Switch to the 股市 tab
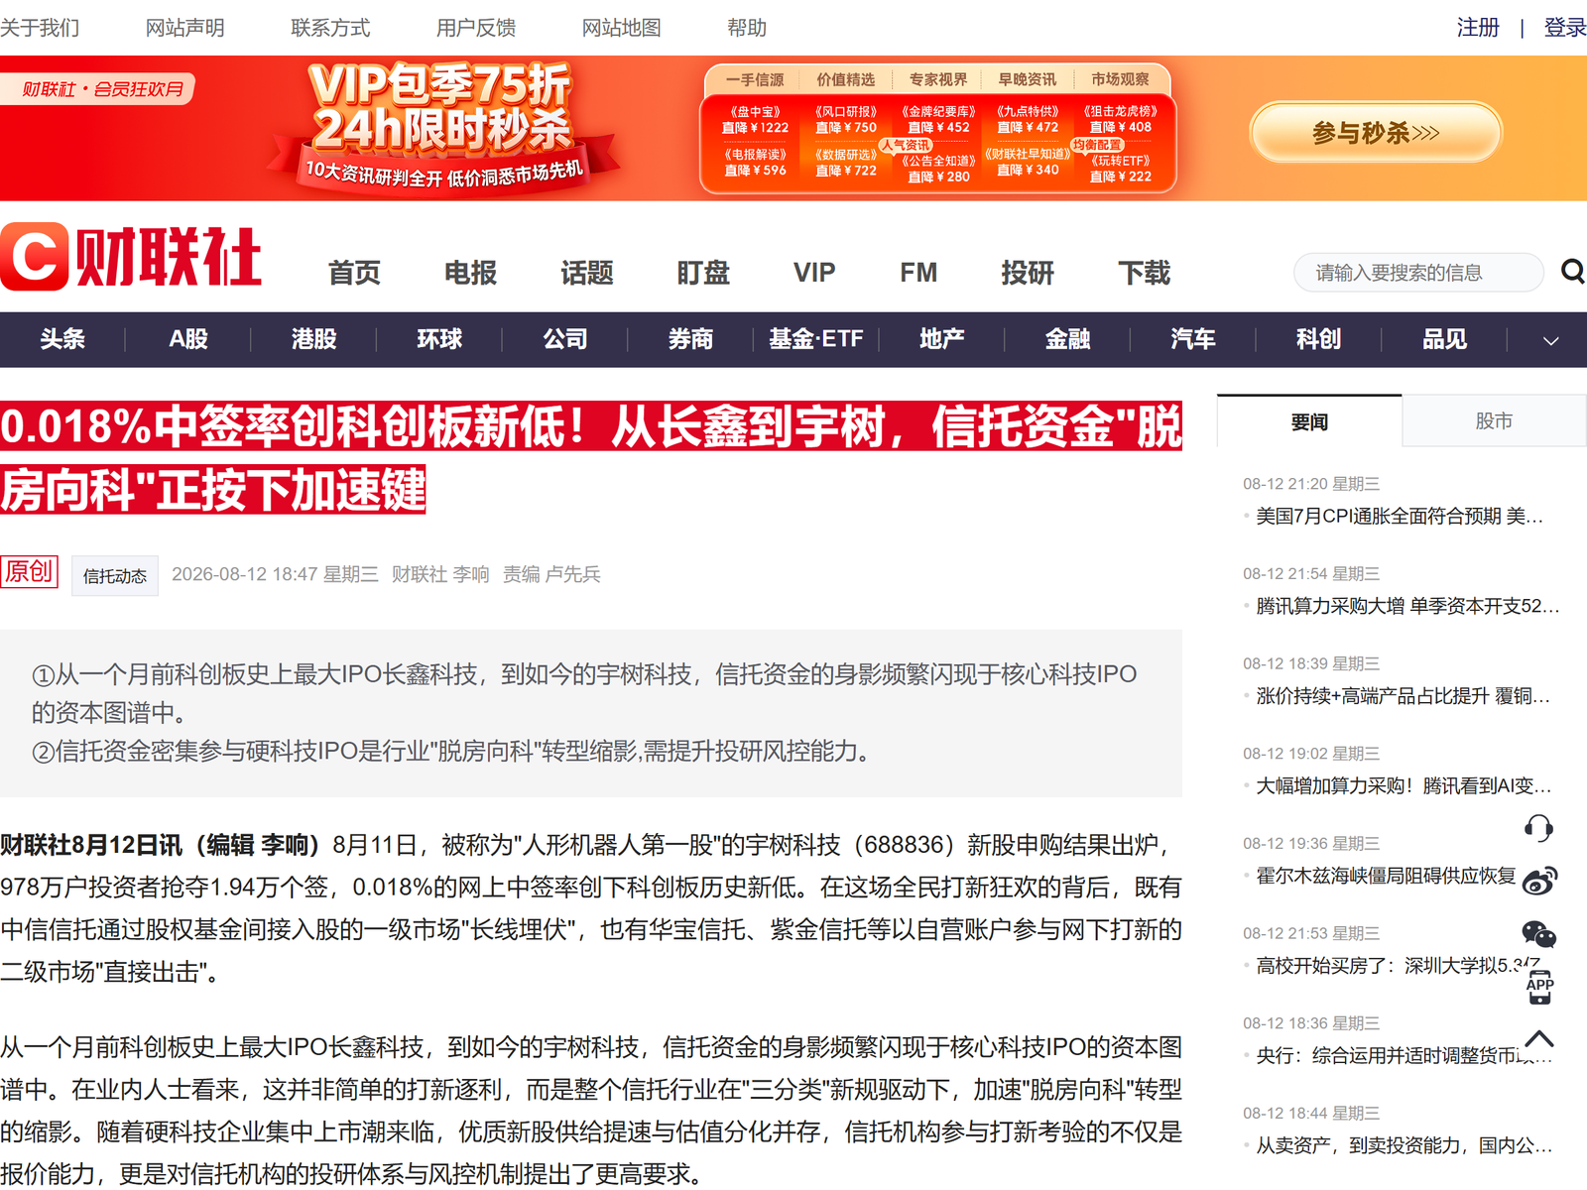This screenshot has height=1190, width=1587. tap(1494, 421)
